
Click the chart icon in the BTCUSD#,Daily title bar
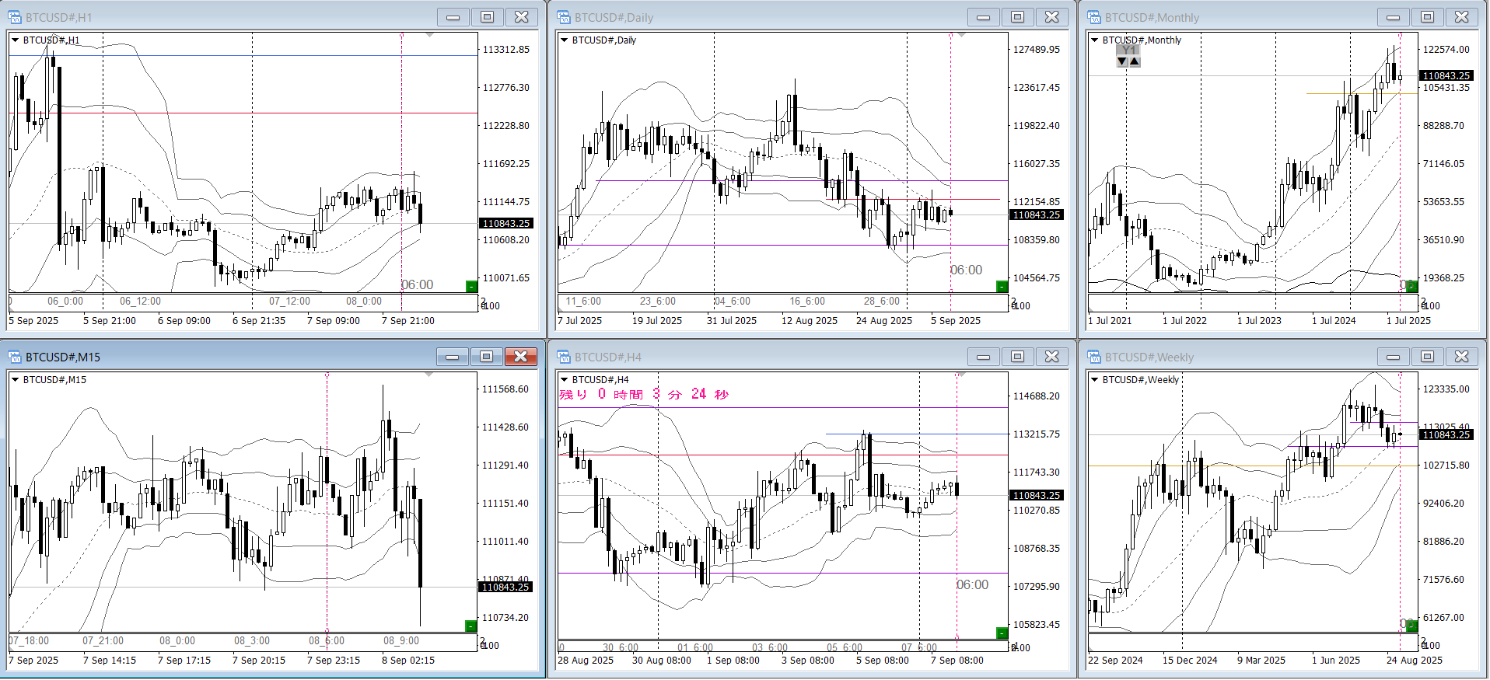click(565, 17)
